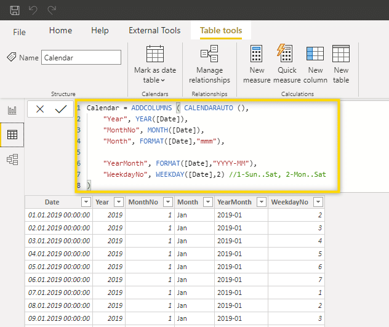Cancel formula edit with the X
Image resolution: width=389 pixels, height=327 pixels.
[x=40, y=109]
